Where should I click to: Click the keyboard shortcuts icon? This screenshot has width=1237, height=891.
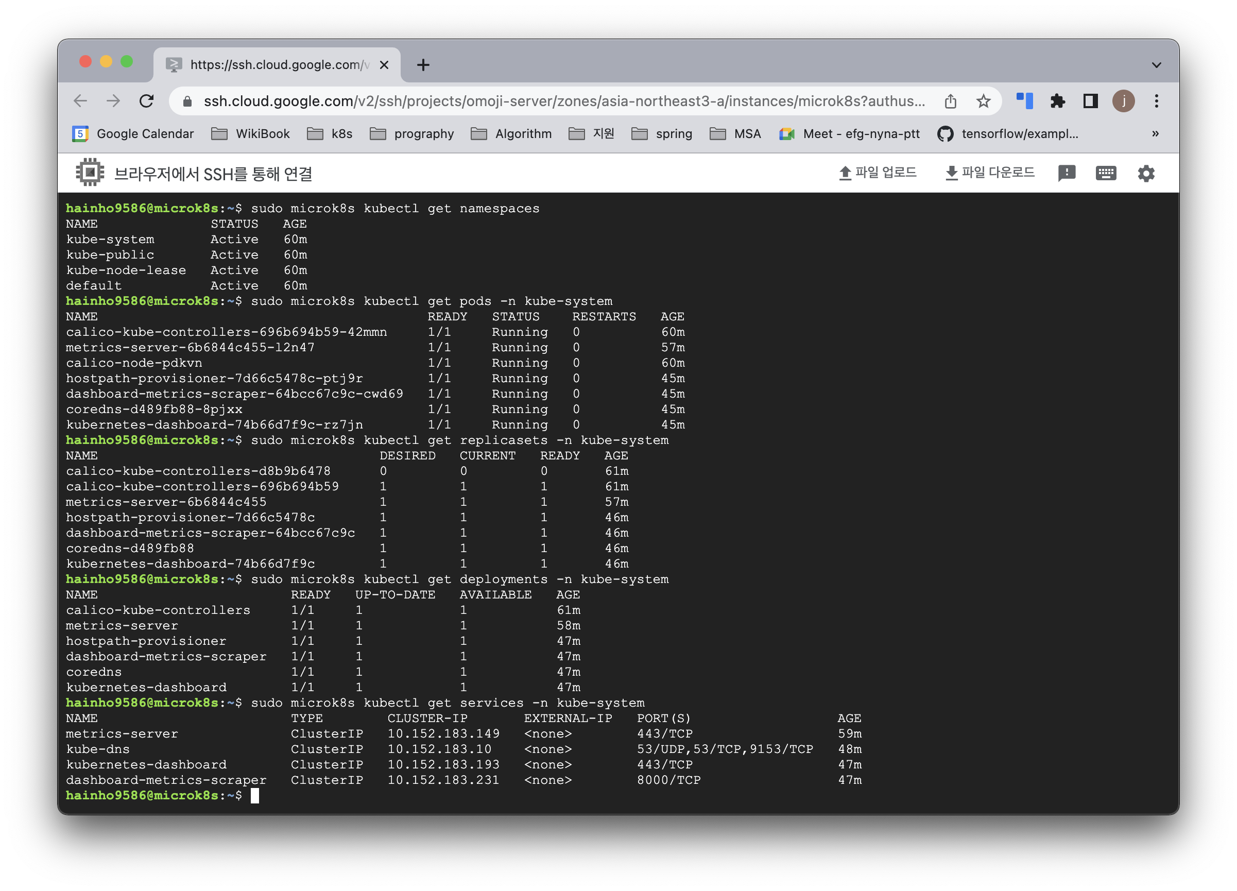point(1106,174)
